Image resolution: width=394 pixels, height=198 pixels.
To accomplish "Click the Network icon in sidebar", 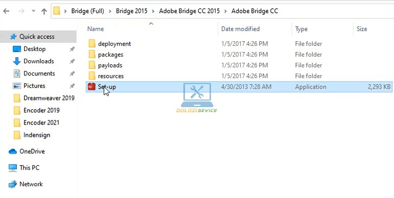I will [x=13, y=184].
